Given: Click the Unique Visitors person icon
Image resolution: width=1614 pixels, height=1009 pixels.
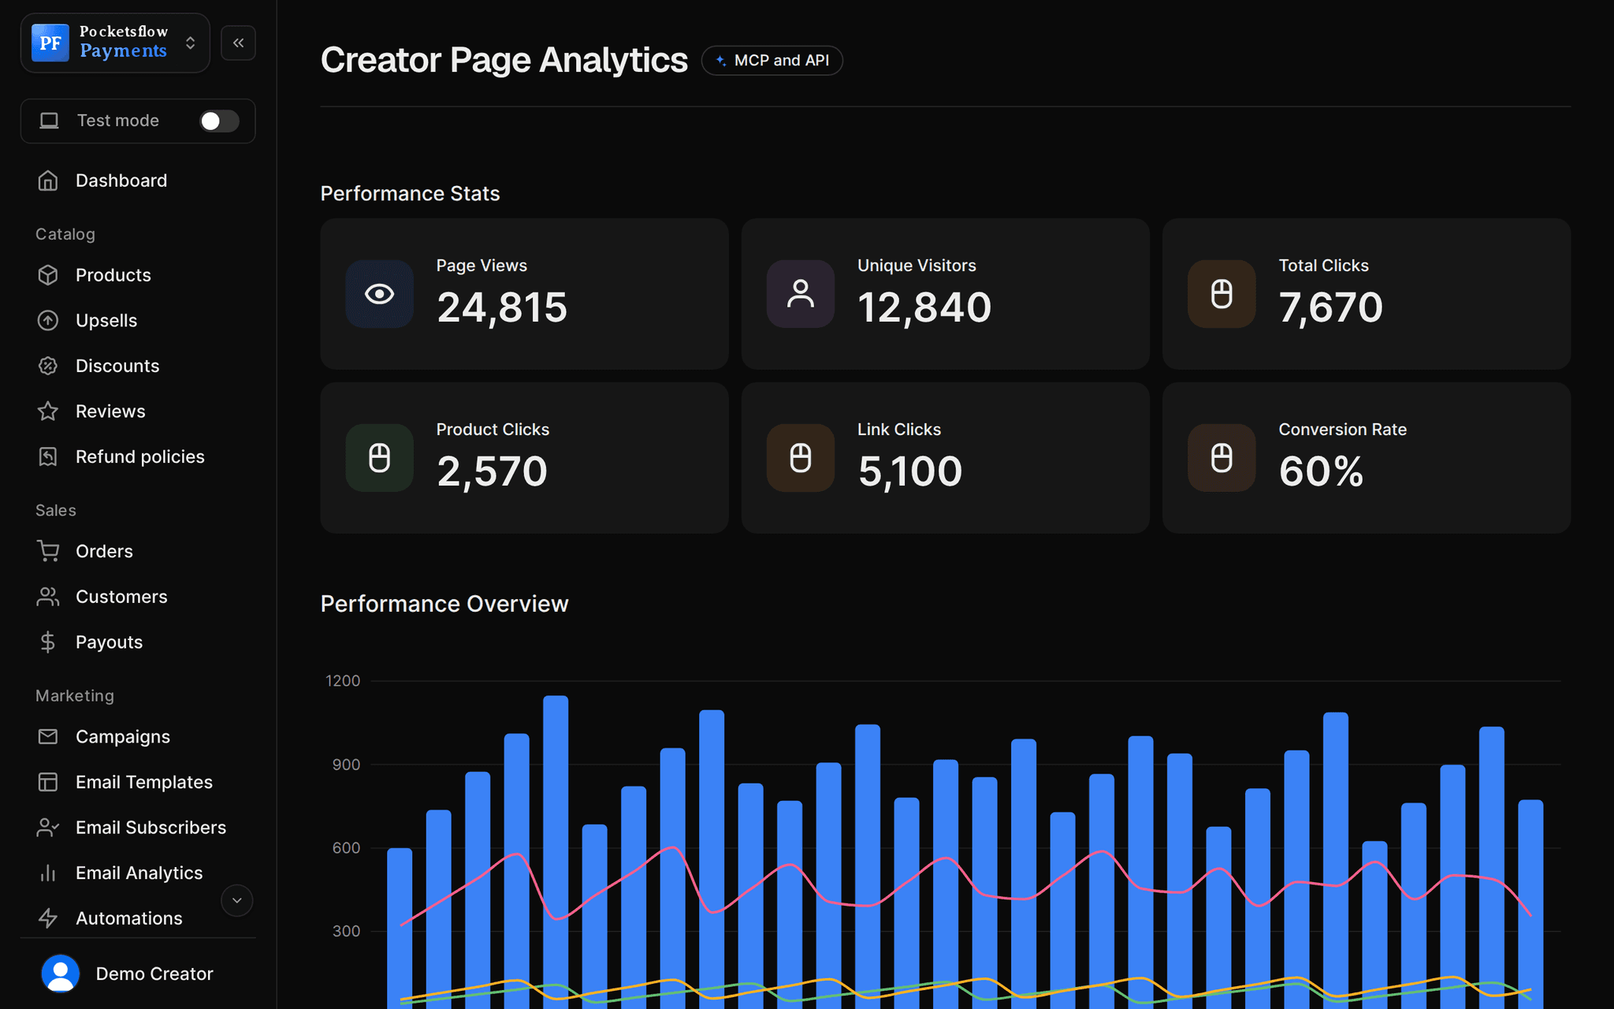Looking at the screenshot, I should 801,294.
